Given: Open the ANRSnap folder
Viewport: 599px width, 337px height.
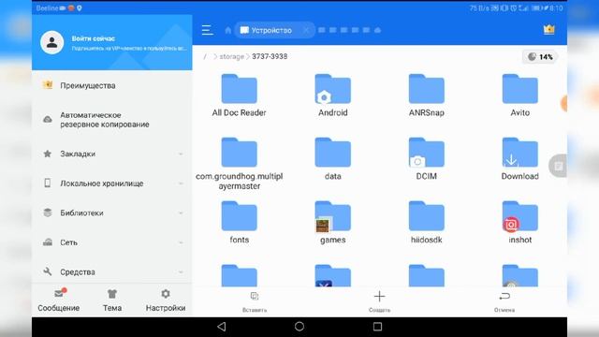Looking at the screenshot, I should click(427, 95).
